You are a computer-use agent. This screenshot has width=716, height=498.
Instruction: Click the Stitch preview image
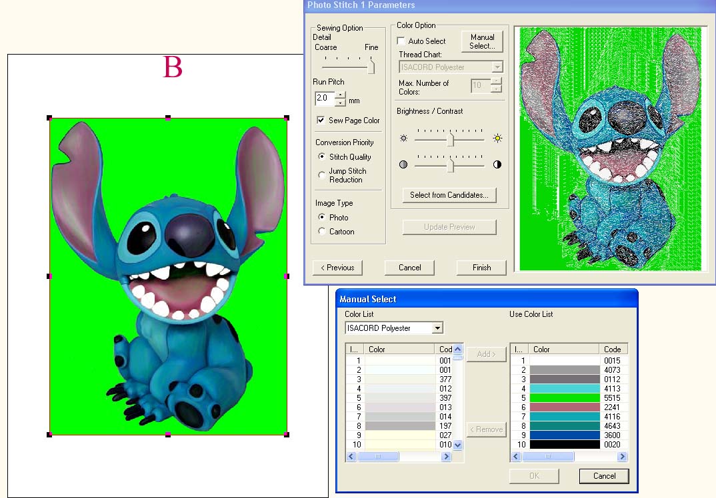[611, 148]
